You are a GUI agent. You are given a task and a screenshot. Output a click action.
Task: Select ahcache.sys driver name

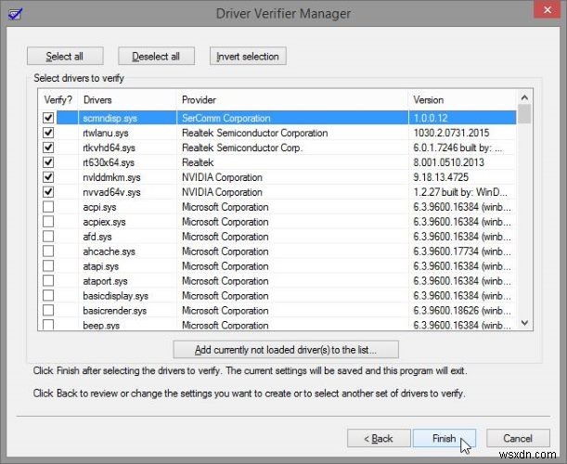109,251
